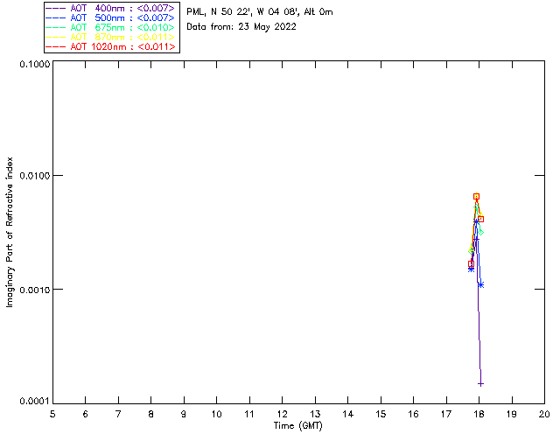Click the x-axis tick label 5
Image resolution: width=560 pixels, height=448 pixels.
coord(52,415)
